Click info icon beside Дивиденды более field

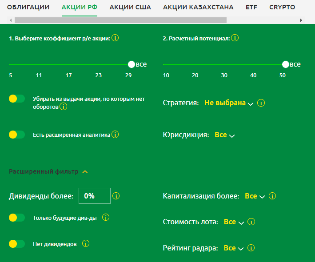116,196
